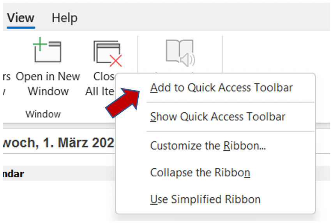Click the "Clos All Ite" button label
The image size is (332, 223).
(100, 84)
